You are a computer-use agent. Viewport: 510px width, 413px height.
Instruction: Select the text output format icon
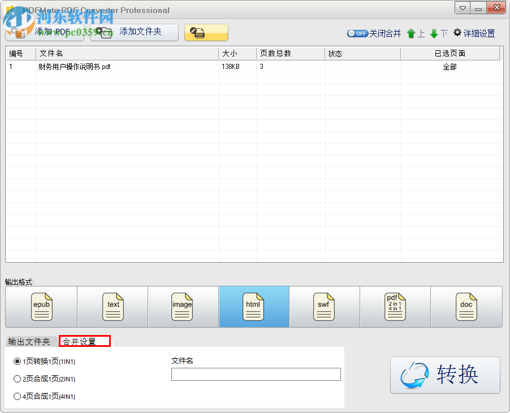[x=112, y=307]
